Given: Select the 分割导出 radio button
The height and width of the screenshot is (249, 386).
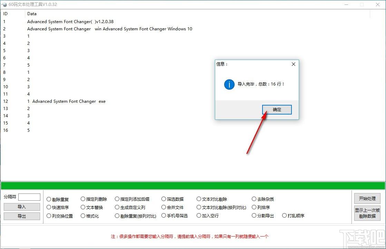Looking at the screenshot, I should click(254, 216).
